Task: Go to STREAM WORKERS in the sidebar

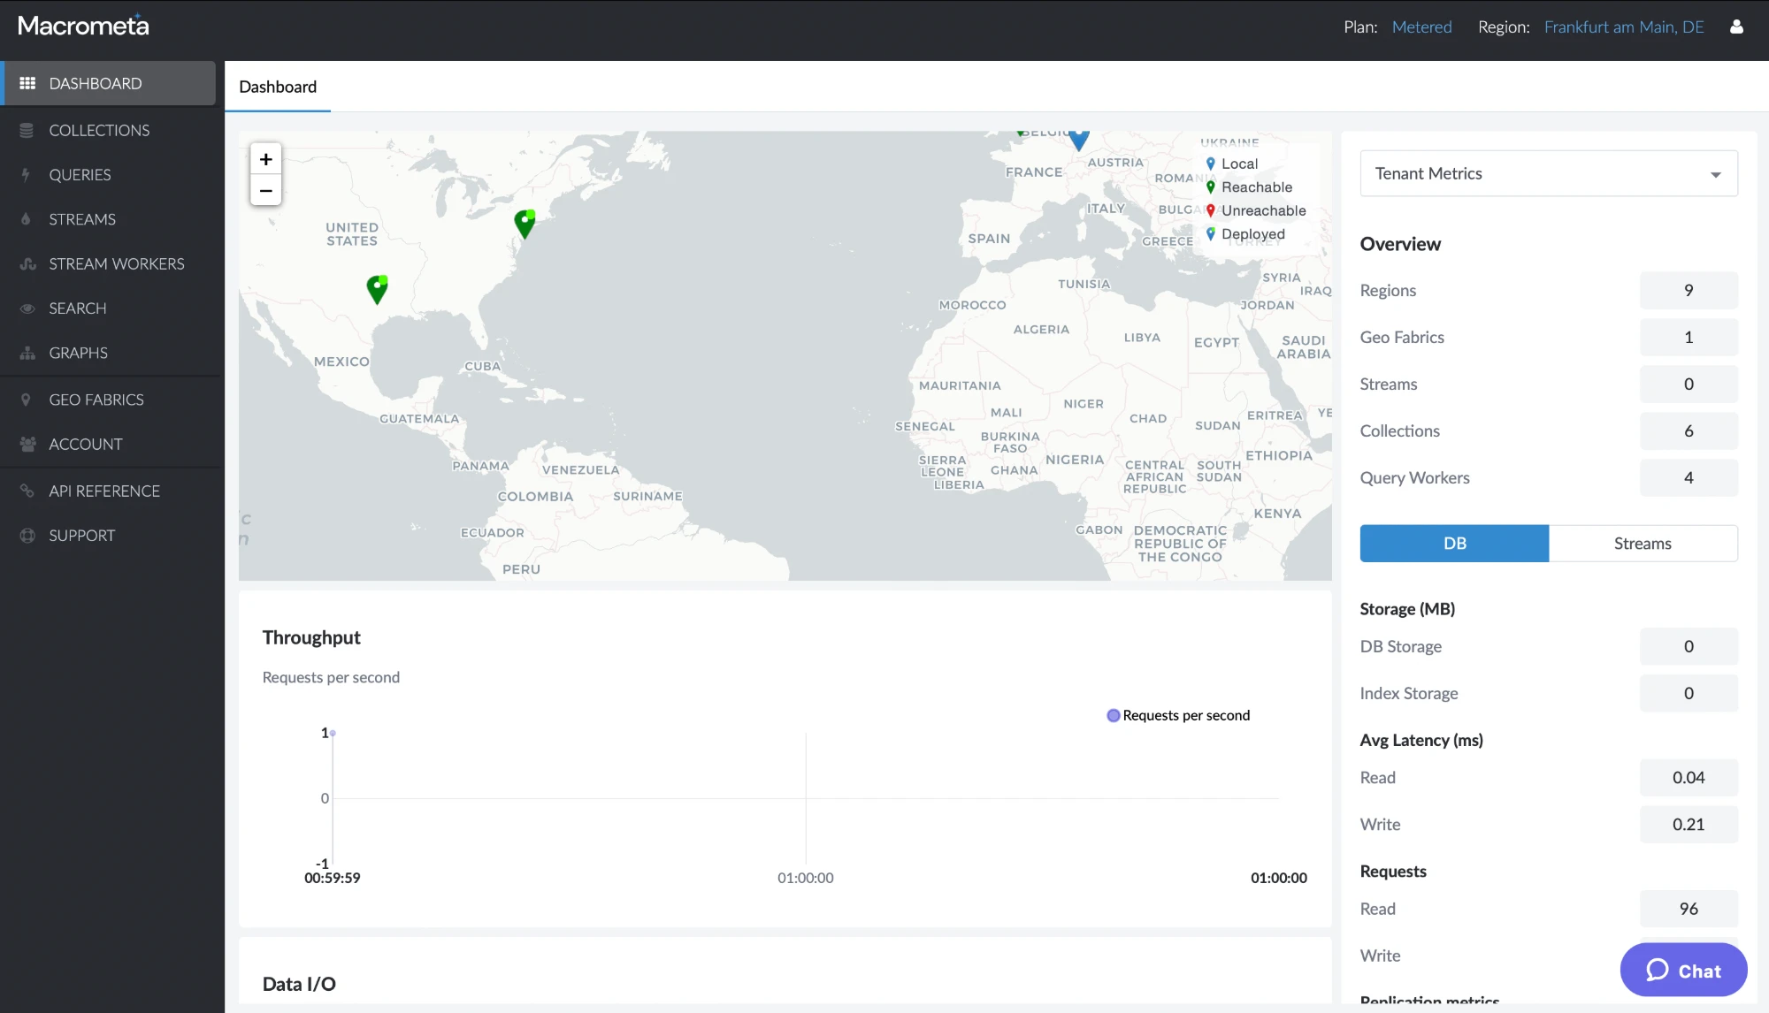Action: (x=117, y=263)
